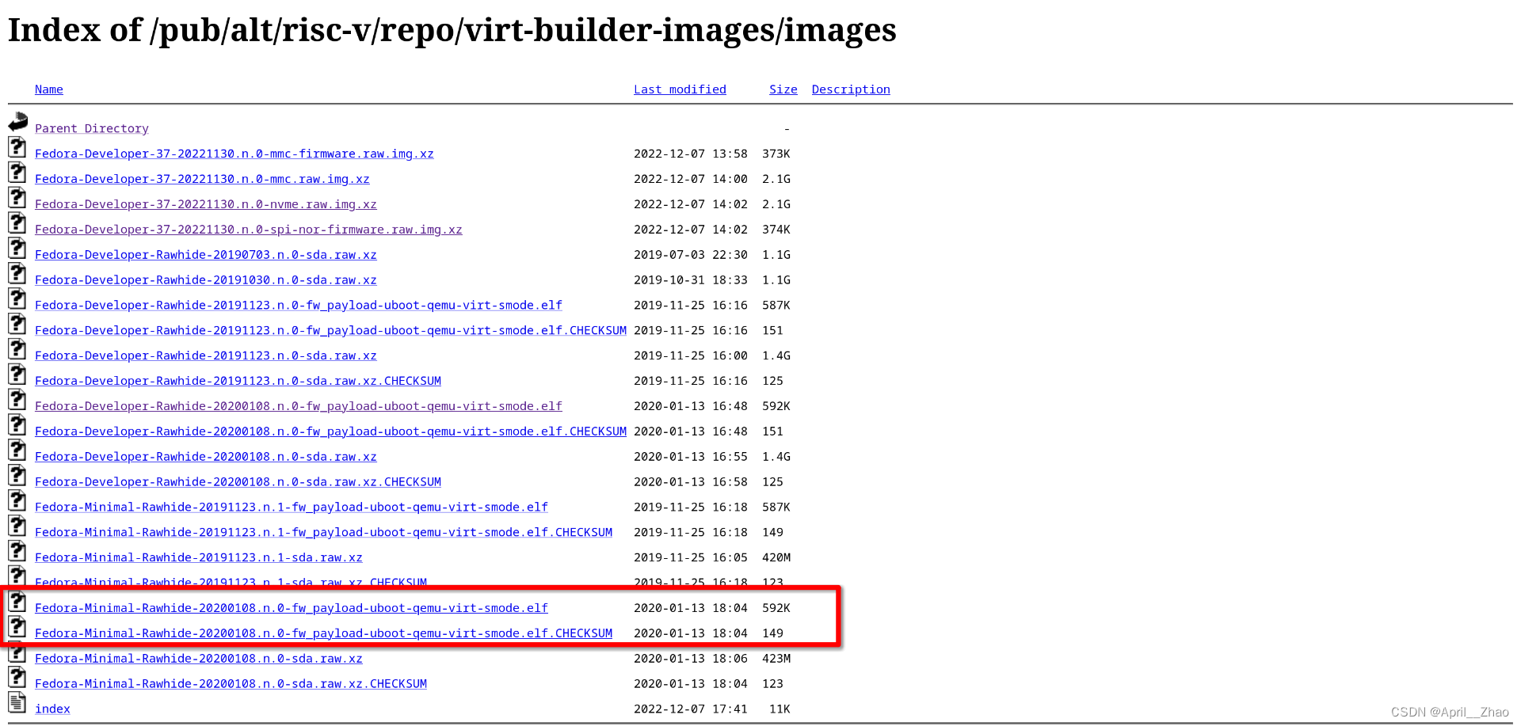Open Developer-Rawhide-20191123 smode.elf.CHECKSUM link
Image resolution: width=1521 pixels, height=726 pixels.
pos(330,331)
